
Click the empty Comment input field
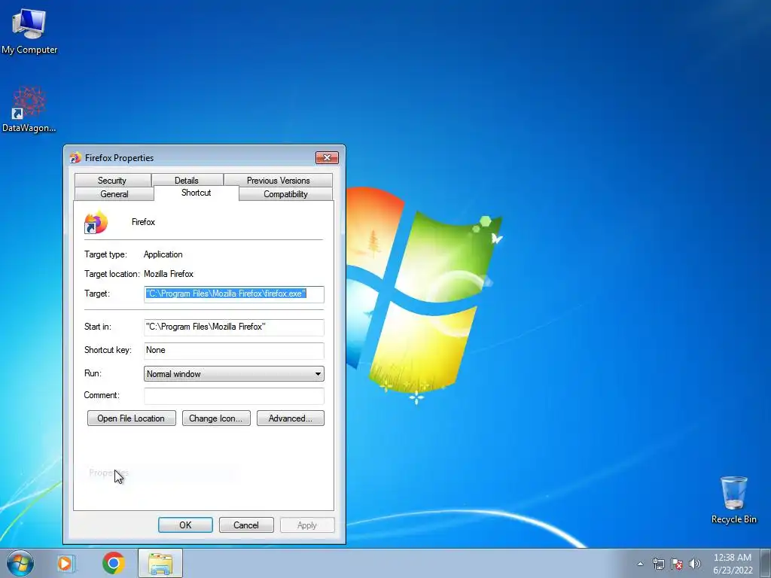[234, 396]
